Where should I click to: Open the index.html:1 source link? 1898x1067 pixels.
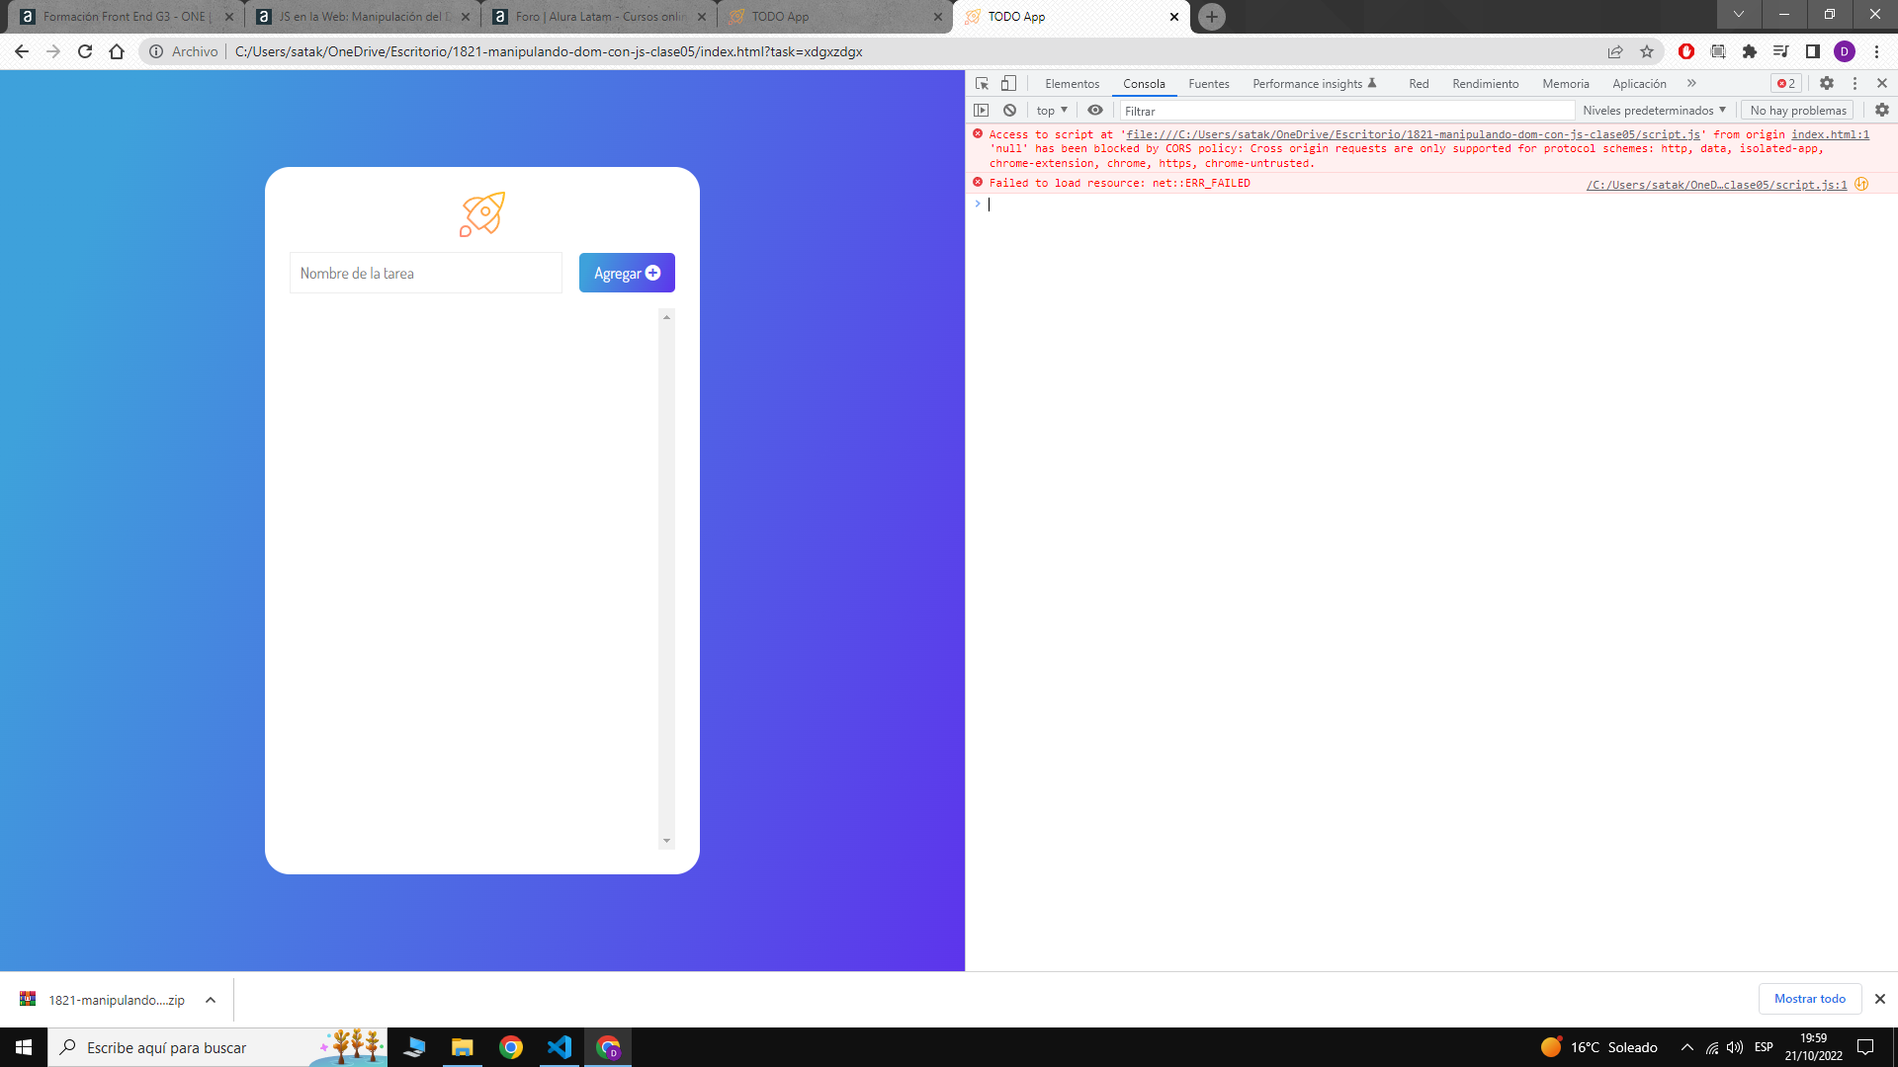pos(1830,134)
